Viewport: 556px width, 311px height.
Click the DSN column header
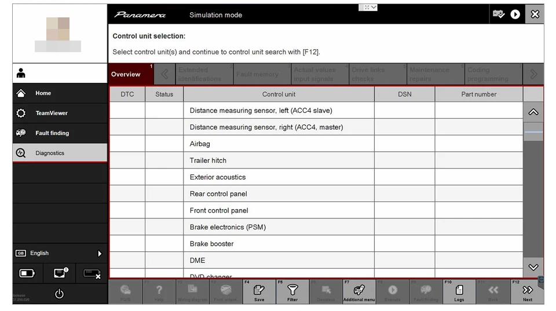(405, 94)
